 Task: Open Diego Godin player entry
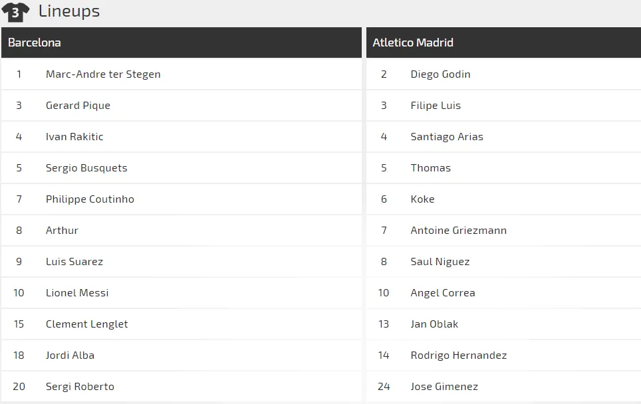pyautogui.click(x=440, y=74)
